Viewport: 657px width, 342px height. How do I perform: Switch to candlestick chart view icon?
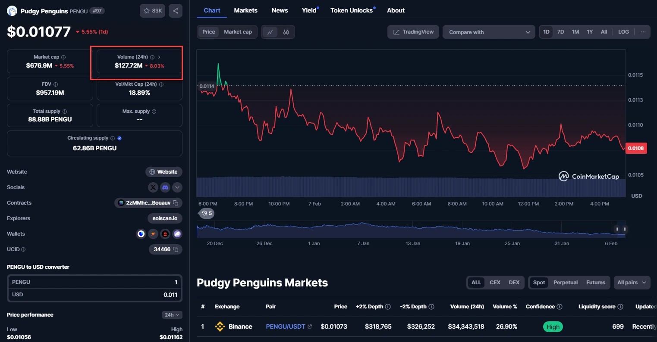(x=286, y=32)
